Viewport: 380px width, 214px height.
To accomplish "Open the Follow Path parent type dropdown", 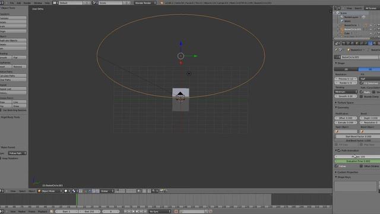I will tap(17, 153).
